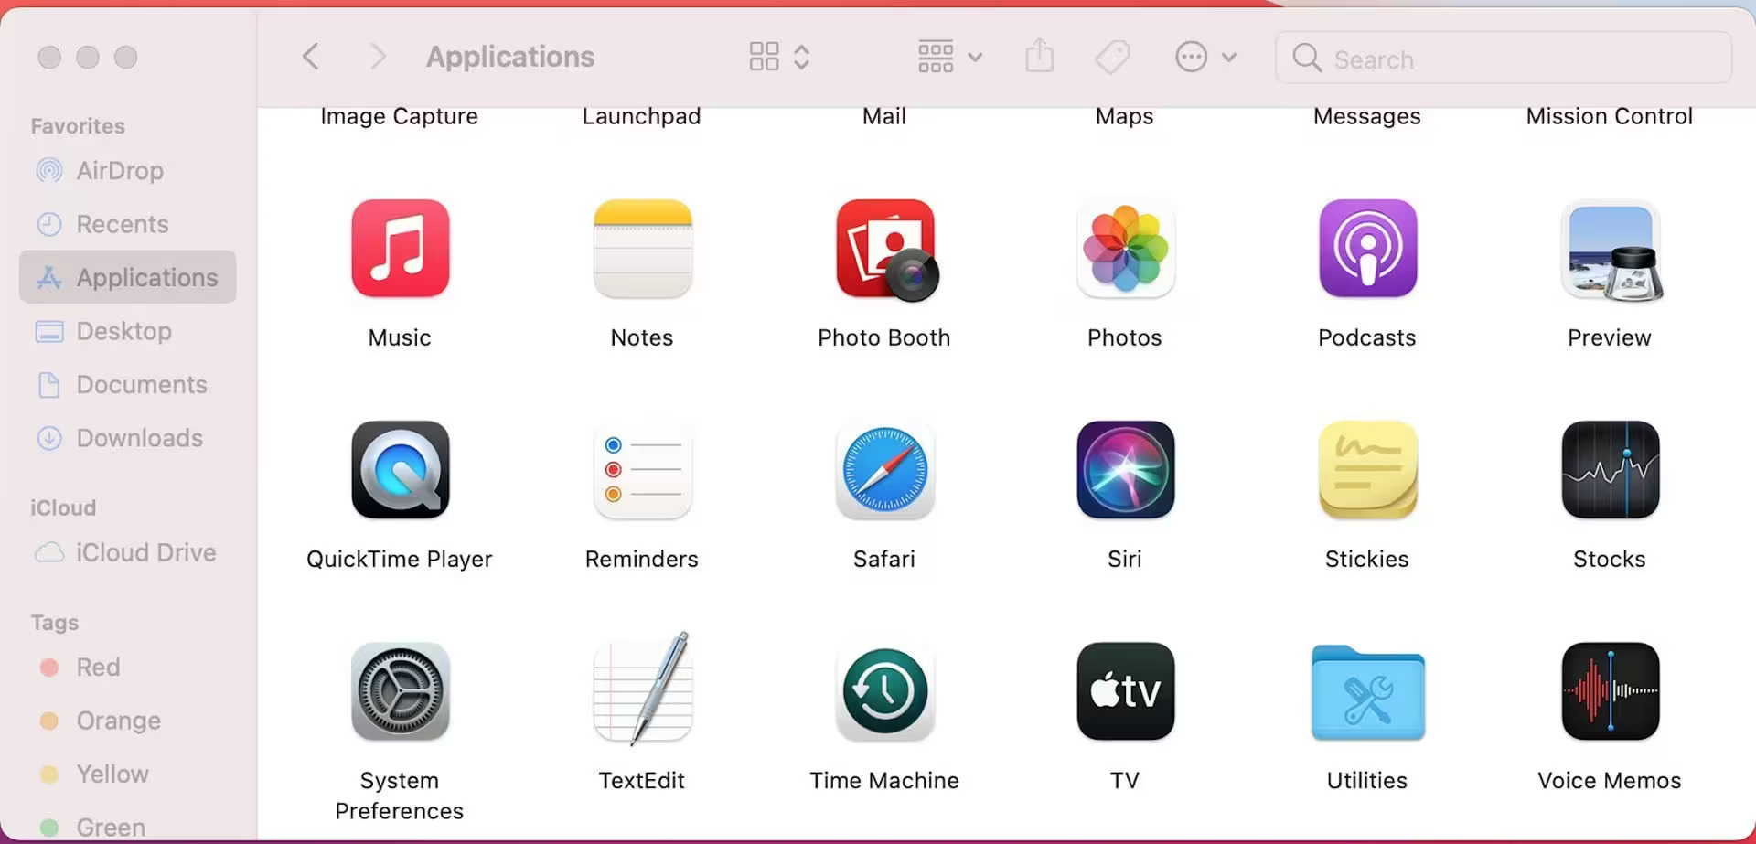Select the Reminders app icon
The width and height of the screenshot is (1756, 844).
pos(642,470)
